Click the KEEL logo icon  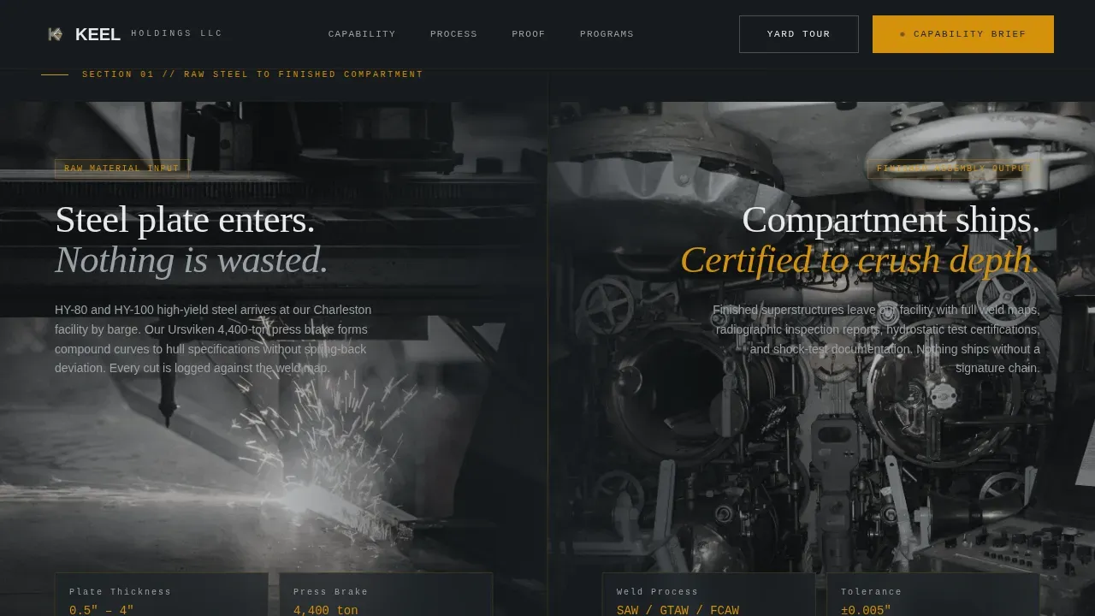click(x=56, y=34)
